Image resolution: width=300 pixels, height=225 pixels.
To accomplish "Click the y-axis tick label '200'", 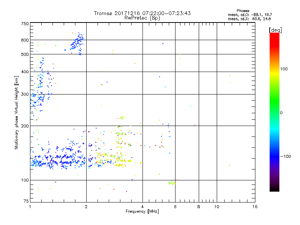I will click(x=25, y=126).
